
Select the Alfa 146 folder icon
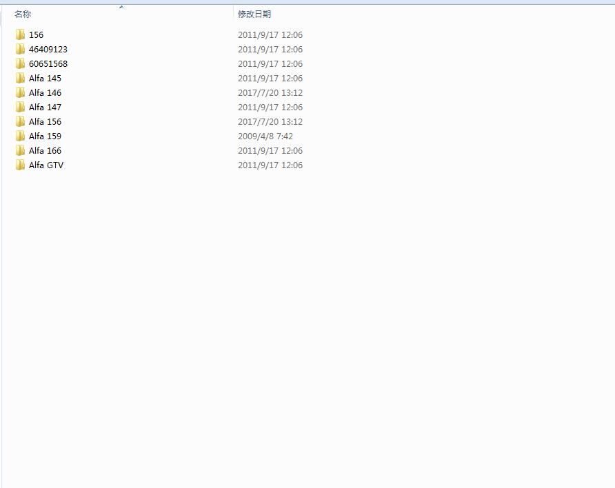[21, 92]
